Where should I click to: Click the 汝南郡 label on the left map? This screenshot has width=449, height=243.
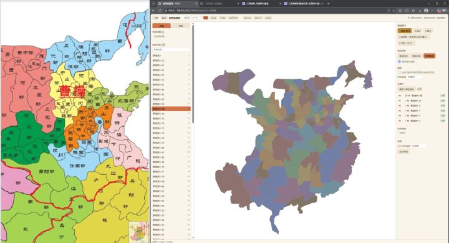point(77,166)
